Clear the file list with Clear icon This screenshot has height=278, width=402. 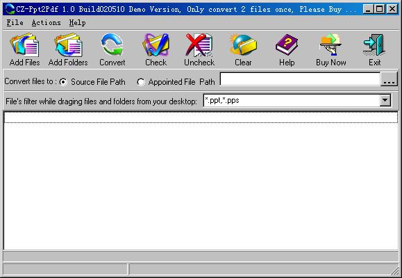pyautogui.click(x=243, y=45)
